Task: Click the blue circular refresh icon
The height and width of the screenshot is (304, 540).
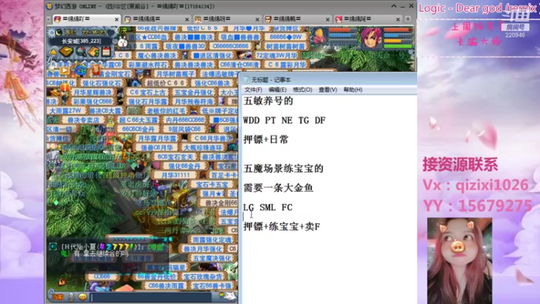Action: pos(80,70)
